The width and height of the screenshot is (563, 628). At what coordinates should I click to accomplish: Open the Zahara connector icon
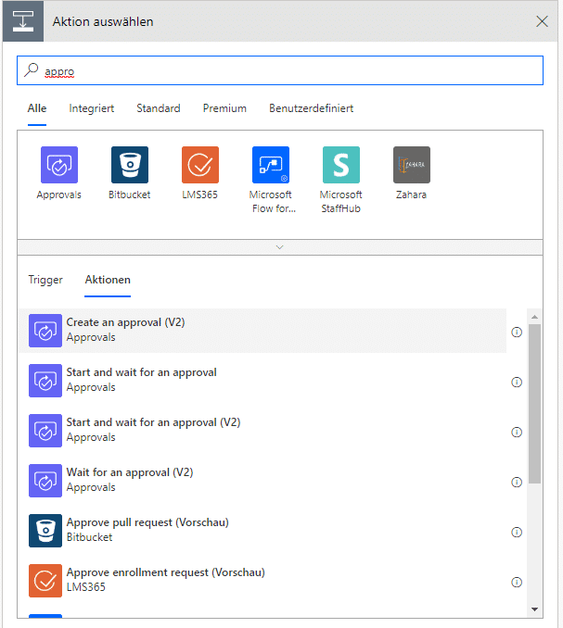[x=412, y=165]
